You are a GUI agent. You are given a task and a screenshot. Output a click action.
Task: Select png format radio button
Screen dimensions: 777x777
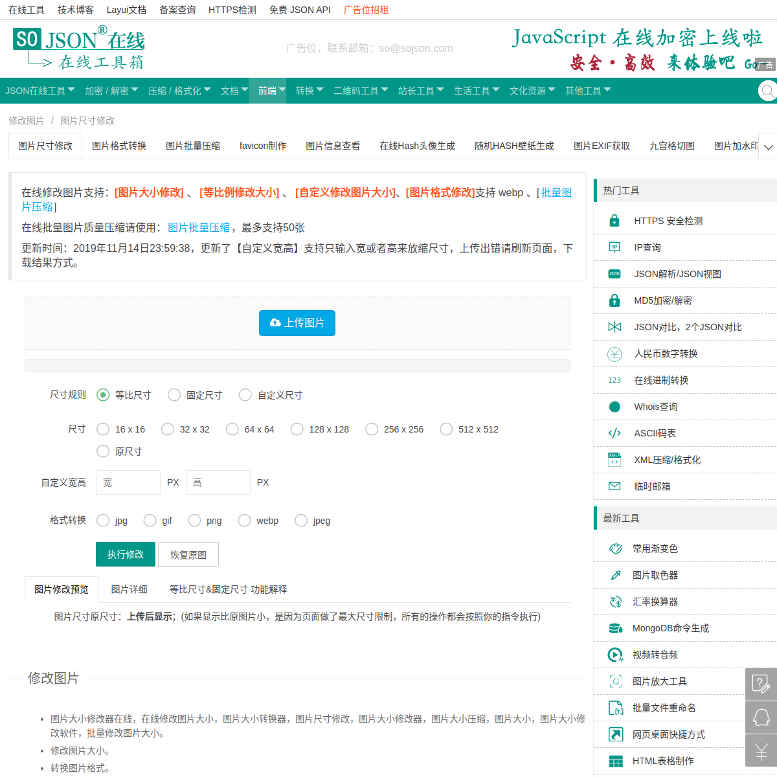[x=194, y=521]
